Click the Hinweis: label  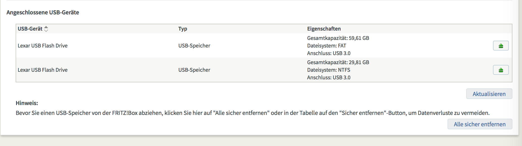[27, 103]
